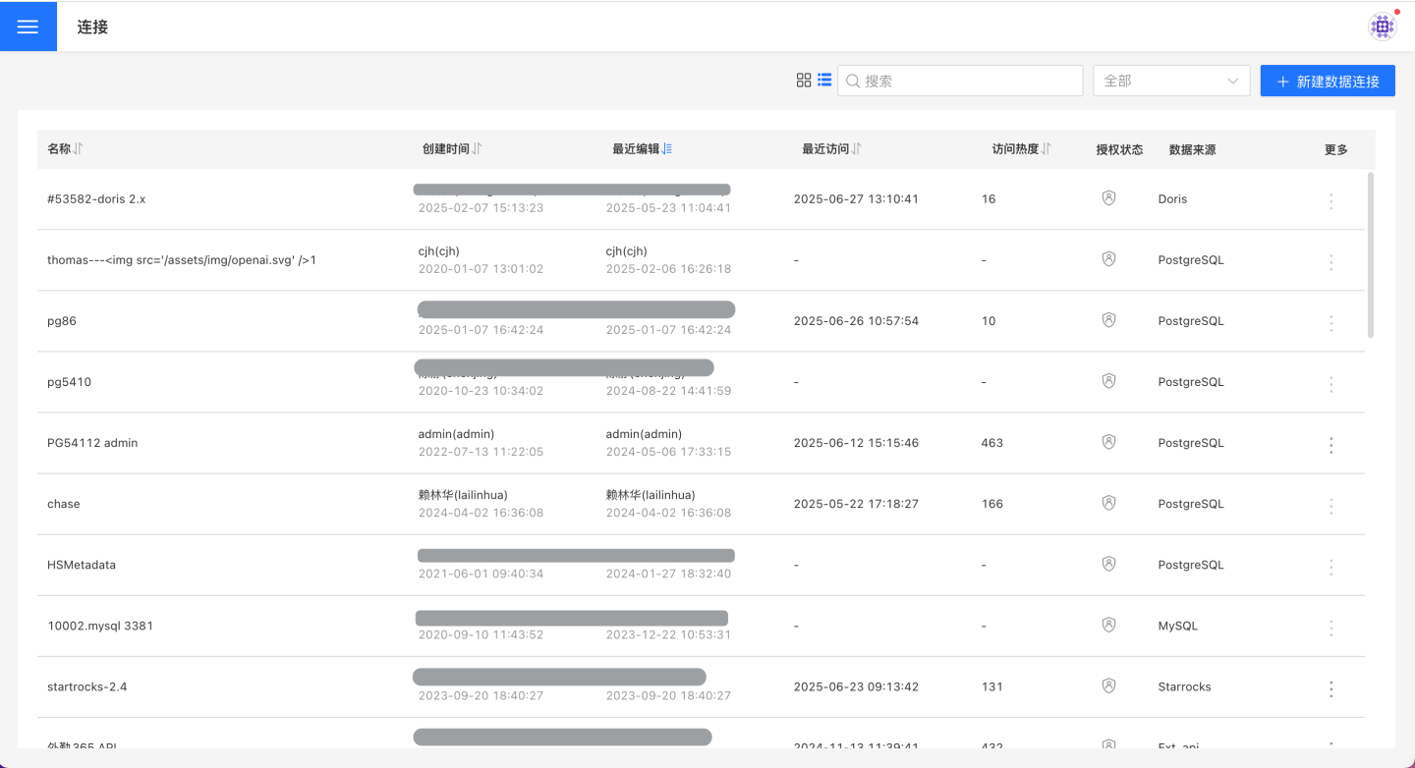Open the #53582-doris 2.x connection

coord(96,199)
